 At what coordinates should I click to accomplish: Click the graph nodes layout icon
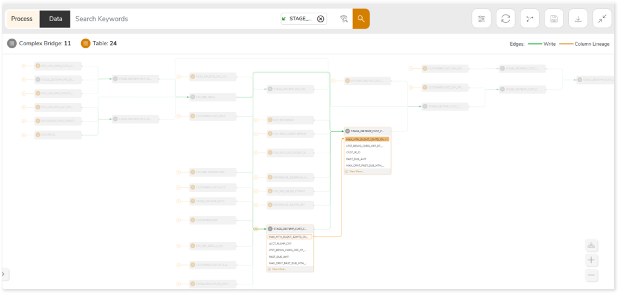point(530,19)
